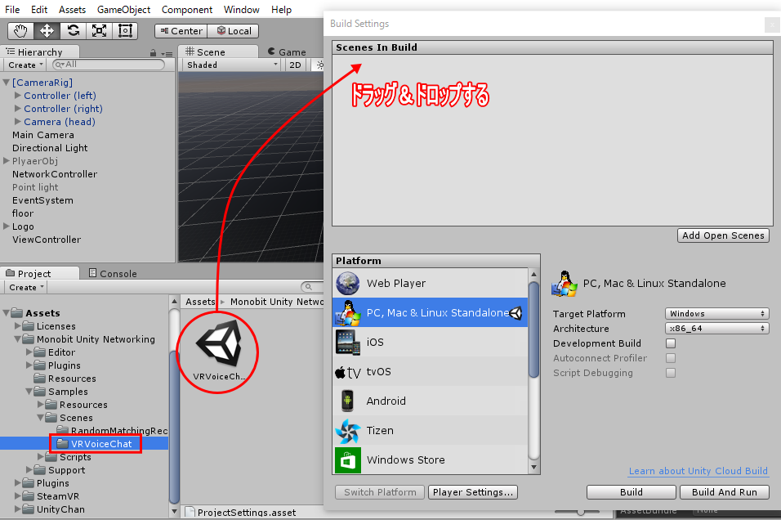Open the Assets menu
This screenshot has height=520, width=781.
(72, 10)
